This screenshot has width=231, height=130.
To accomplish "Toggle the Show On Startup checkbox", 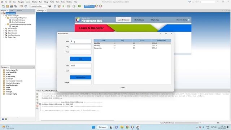I will coord(189,20).
